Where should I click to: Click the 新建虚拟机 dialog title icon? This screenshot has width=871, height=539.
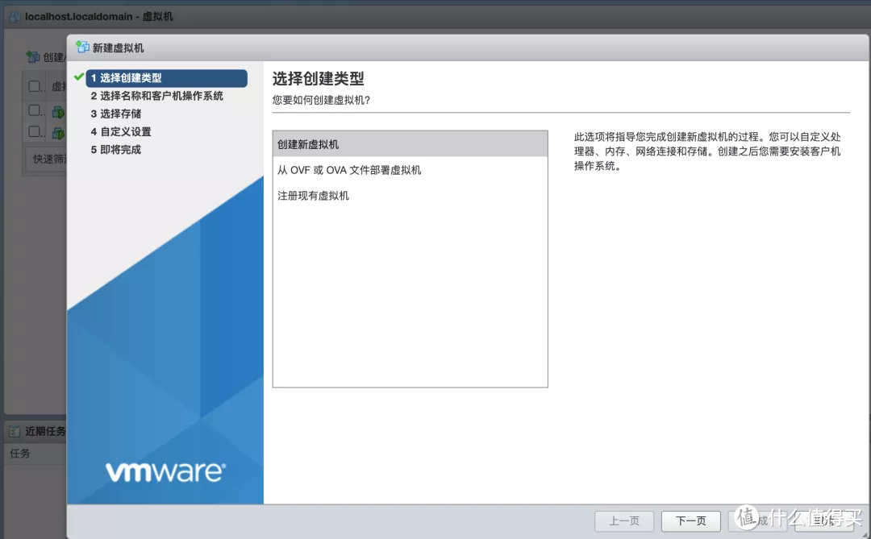[82, 48]
